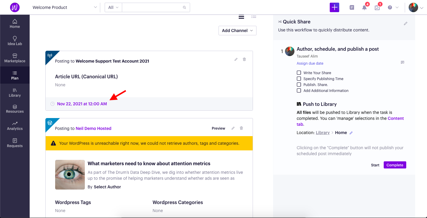Click the Wordpress Tags heading
Image resolution: width=427 pixels, height=218 pixels.
(73, 202)
